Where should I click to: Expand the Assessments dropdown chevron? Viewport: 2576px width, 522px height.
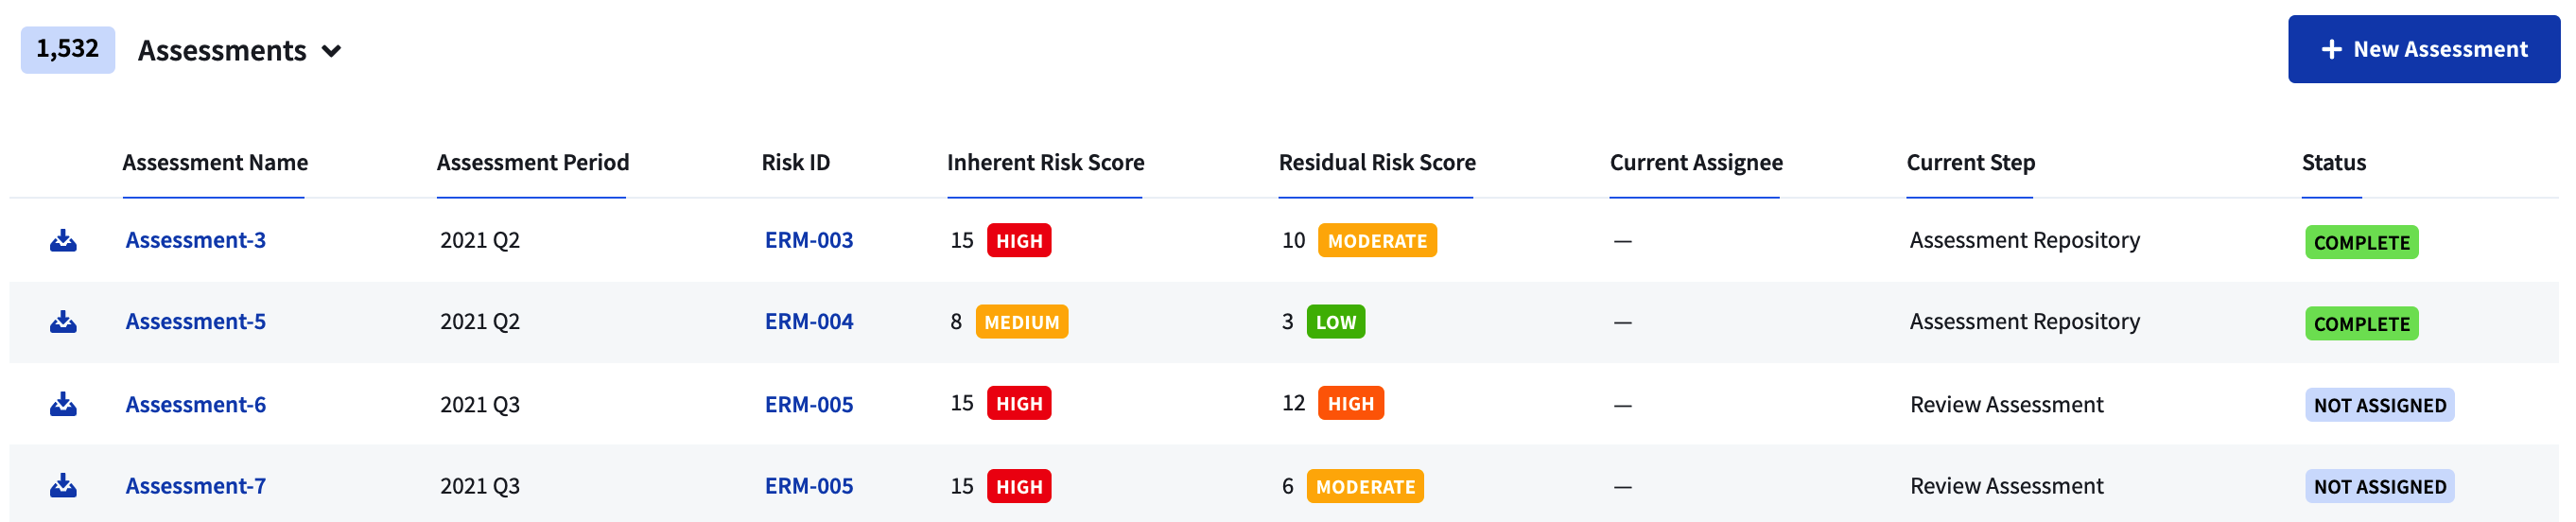coord(332,51)
